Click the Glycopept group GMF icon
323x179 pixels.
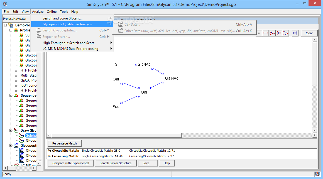(16, 145)
